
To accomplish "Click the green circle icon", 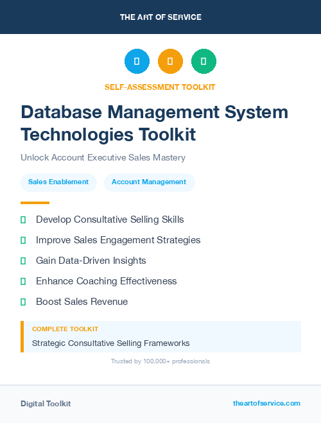I will pos(204,61).
